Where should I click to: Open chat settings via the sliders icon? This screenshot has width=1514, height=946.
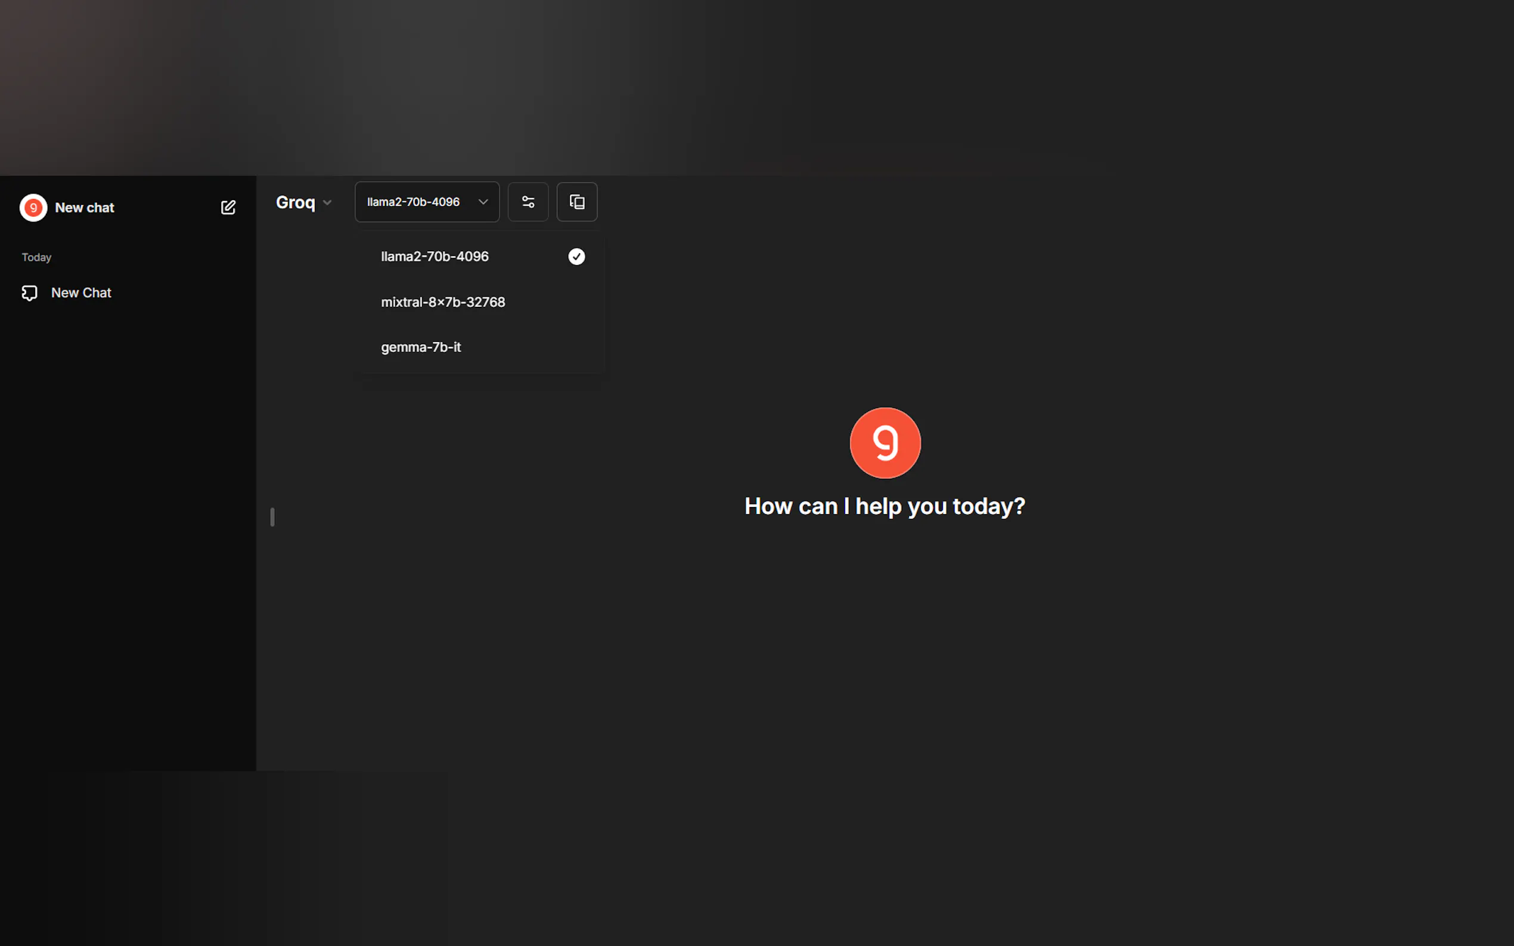click(528, 202)
